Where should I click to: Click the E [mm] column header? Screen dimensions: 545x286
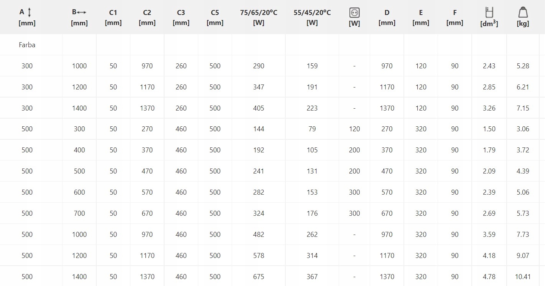pyautogui.click(x=421, y=17)
